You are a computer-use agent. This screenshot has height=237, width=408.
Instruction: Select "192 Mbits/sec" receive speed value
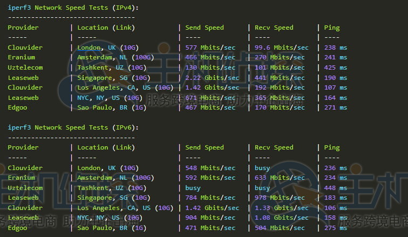pos(280,87)
